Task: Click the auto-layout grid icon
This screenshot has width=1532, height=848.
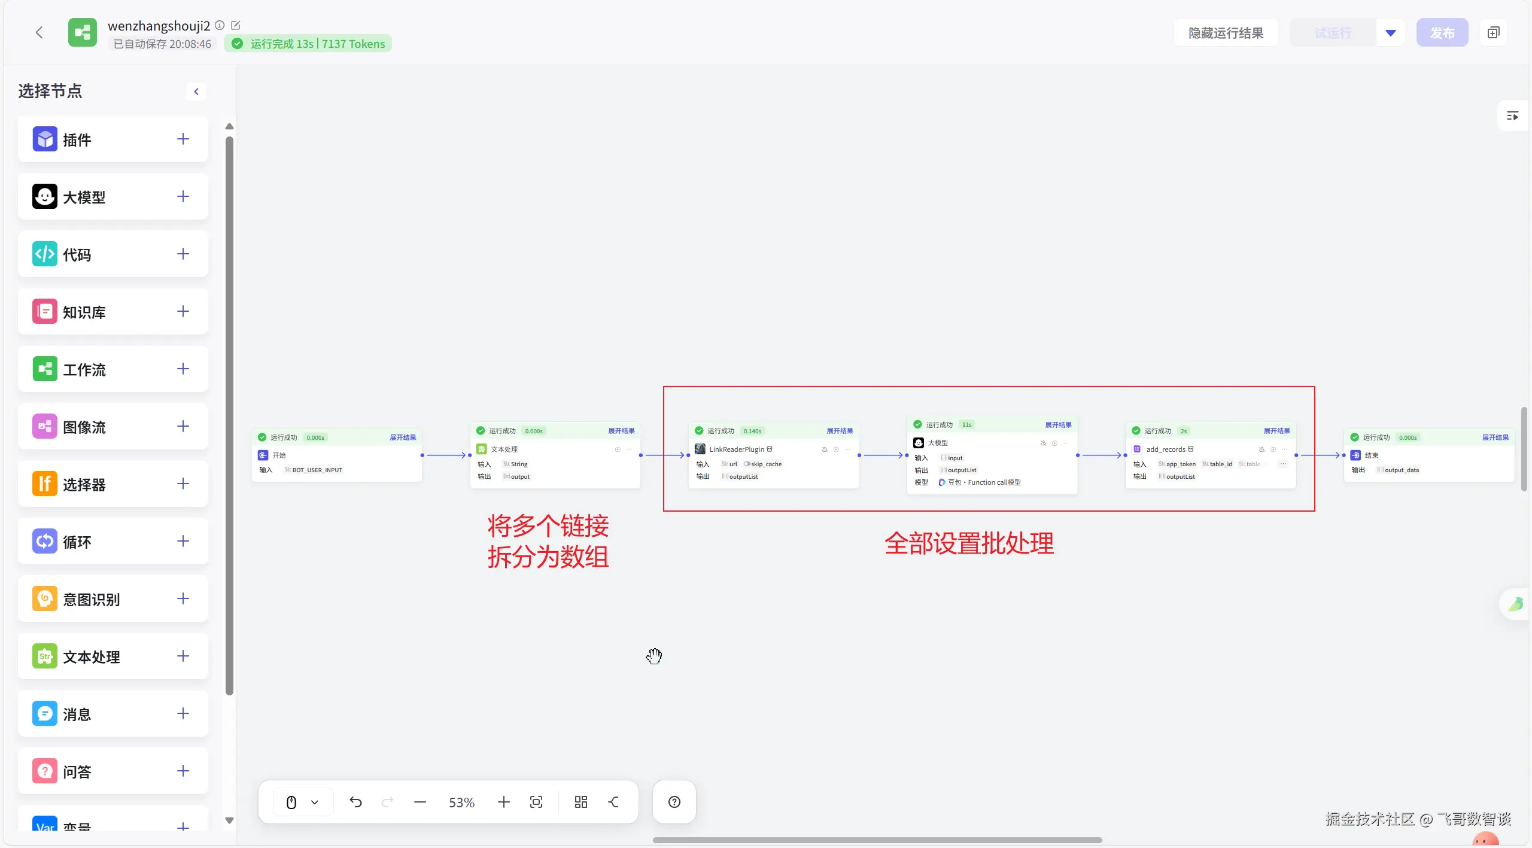Action: (x=580, y=802)
